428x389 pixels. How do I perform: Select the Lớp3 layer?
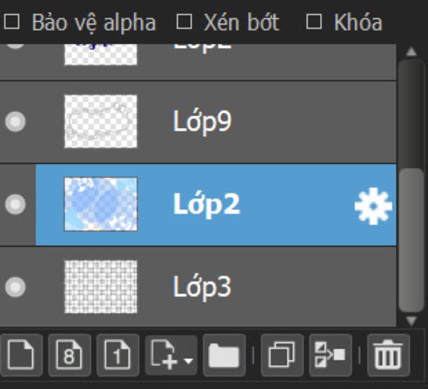(x=198, y=286)
